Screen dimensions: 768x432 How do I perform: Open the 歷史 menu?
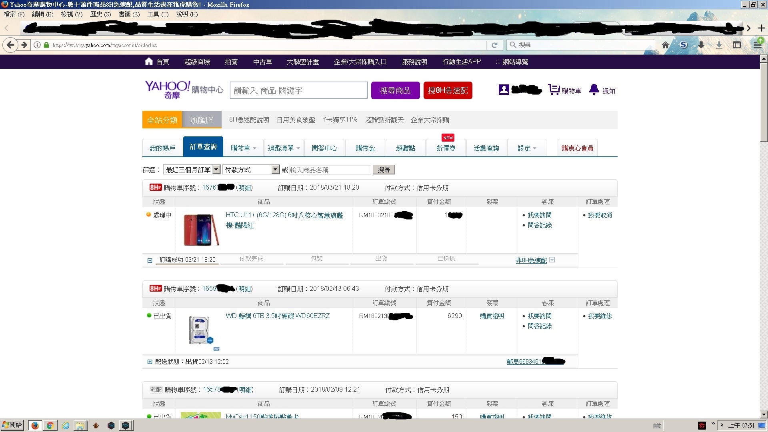pyautogui.click(x=100, y=14)
